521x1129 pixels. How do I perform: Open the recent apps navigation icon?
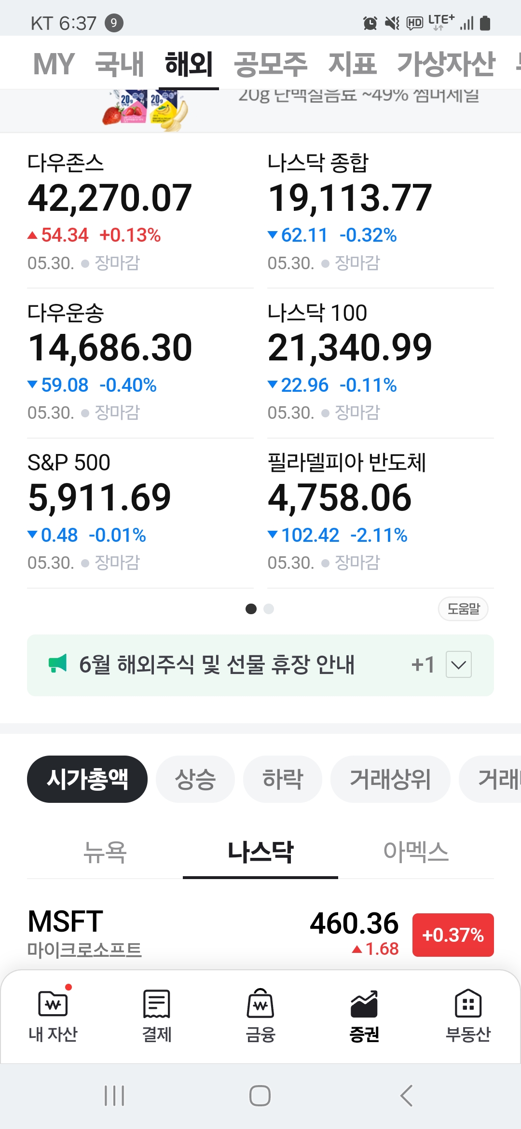114,1095
